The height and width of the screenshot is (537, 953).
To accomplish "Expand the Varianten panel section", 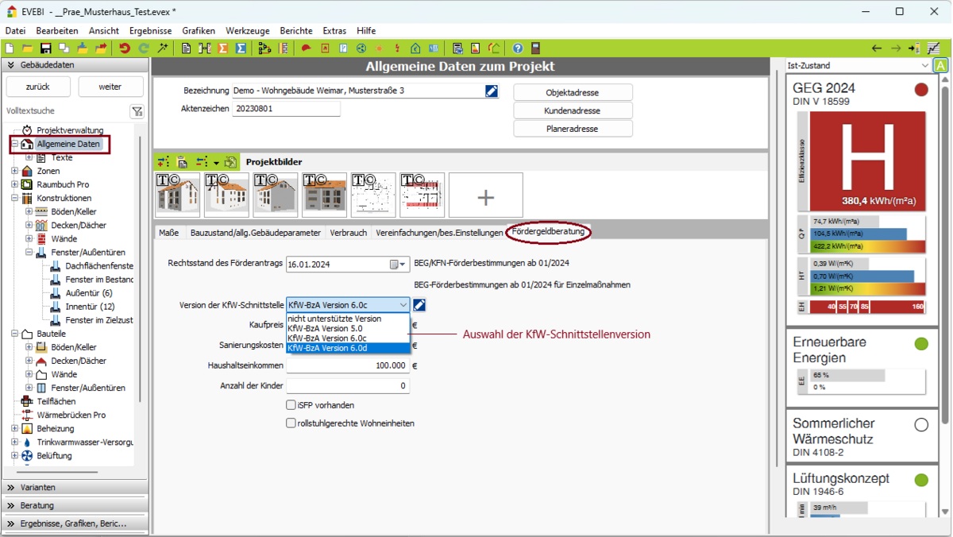I will coord(74,488).
